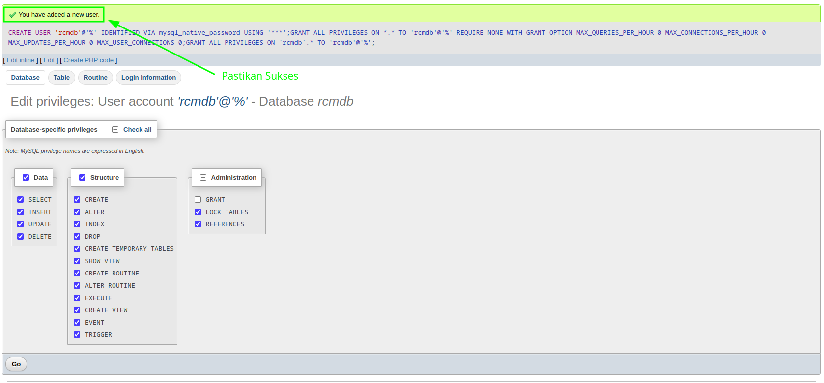
Task: Toggle the EXECUTE privilege checkbox
Action: click(77, 298)
